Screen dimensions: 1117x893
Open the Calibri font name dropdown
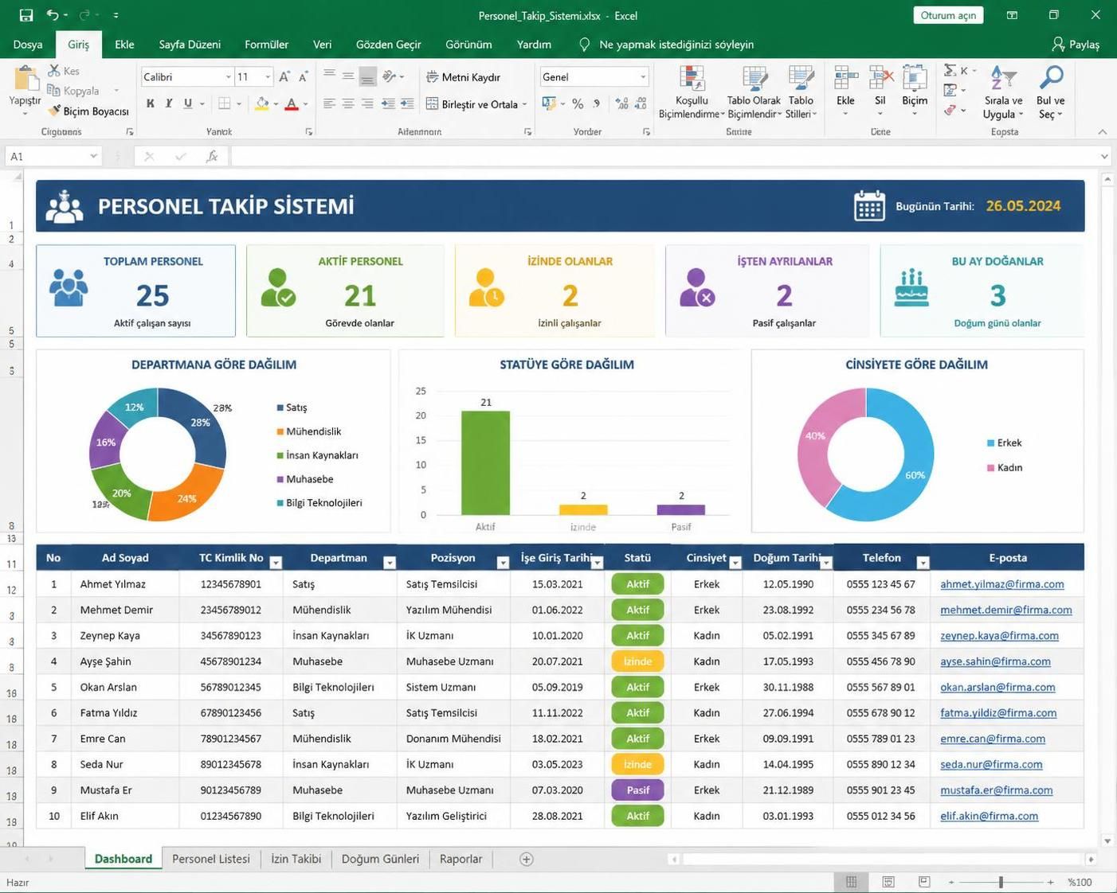pos(229,77)
